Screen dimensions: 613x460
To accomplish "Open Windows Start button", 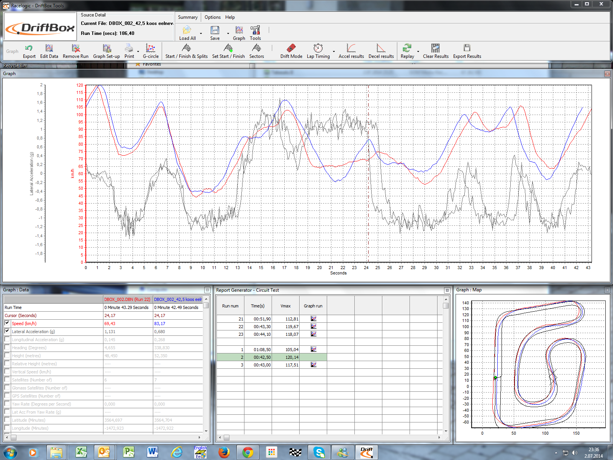I will pyautogui.click(x=10, y=452).
